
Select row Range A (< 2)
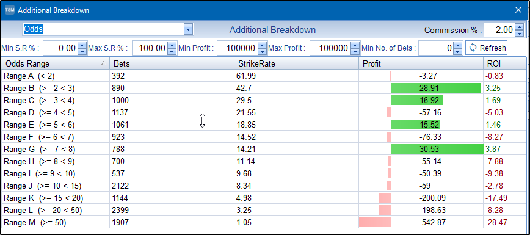(264, 76)
